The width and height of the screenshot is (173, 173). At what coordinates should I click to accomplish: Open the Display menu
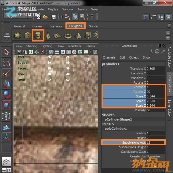coord(53,9)
